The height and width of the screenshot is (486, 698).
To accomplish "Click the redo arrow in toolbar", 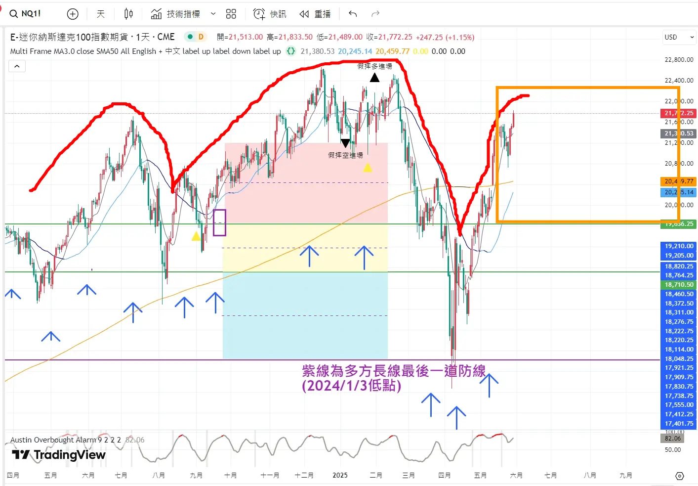I will click(x=375, y=14).
